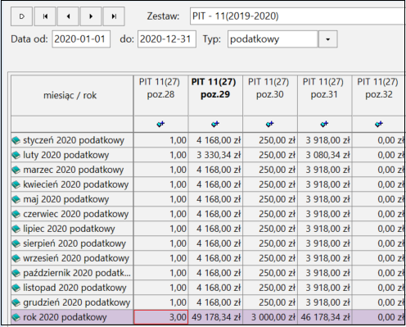This screenshot has height=327, width=406.
Task: Open the Zestaw field PIT - 11(2019-2020)
Action: (x=297, y=16)
